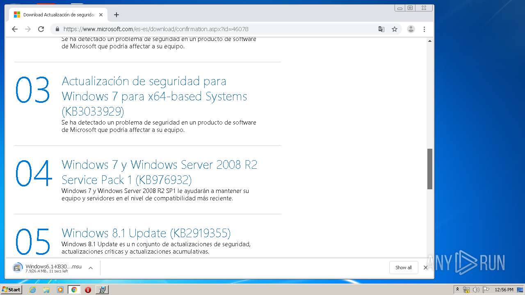Expand the download item options chevron
The height and width of the screenshot is (295, 525).
[91, 268]
